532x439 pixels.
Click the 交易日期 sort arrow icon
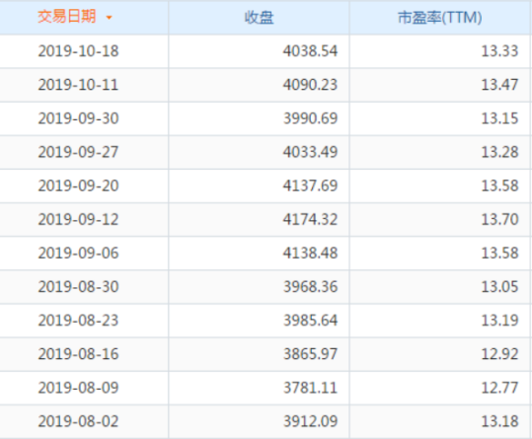(109, 18)
